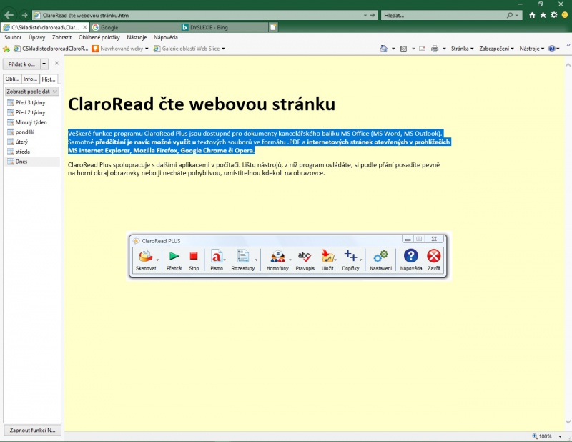Open the Doplňky extras icon
The width and height of the screenshot is (572, 442).
pos(350,256)
